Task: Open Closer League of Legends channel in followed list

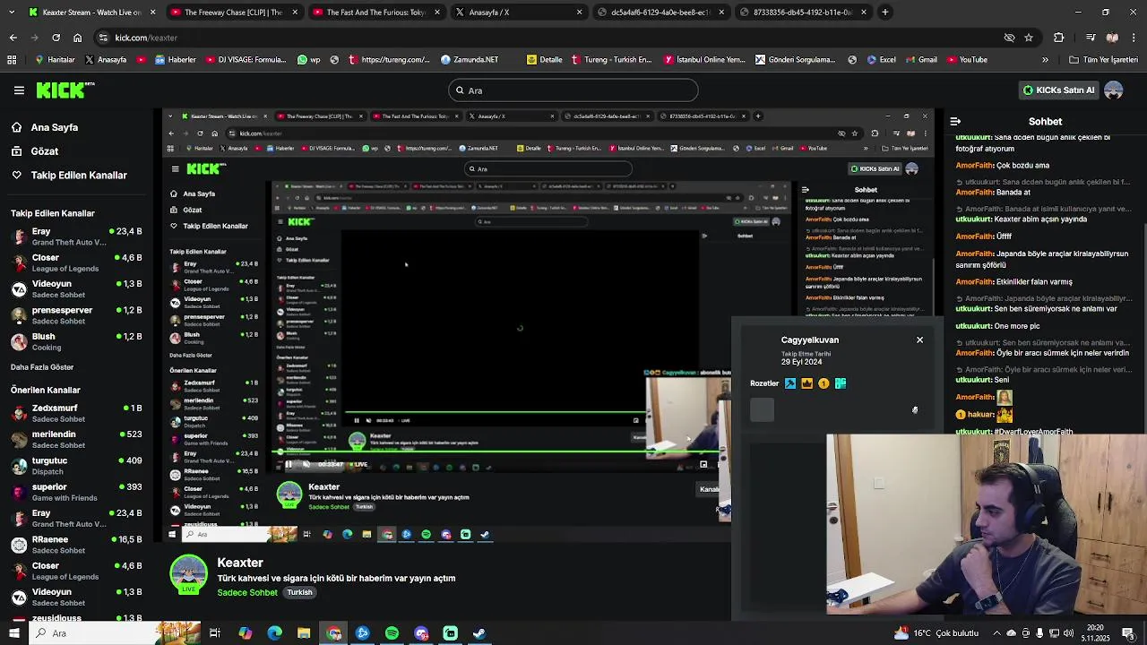Action: pyautogui.click(x=76, y=262)
